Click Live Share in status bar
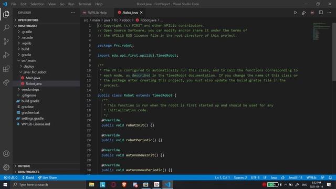336x189 pixels. (x=48, y=177)
